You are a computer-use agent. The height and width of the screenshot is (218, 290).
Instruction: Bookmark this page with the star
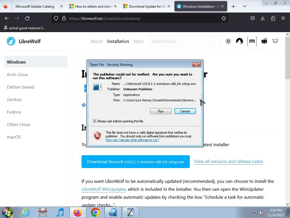click(224, 18)
